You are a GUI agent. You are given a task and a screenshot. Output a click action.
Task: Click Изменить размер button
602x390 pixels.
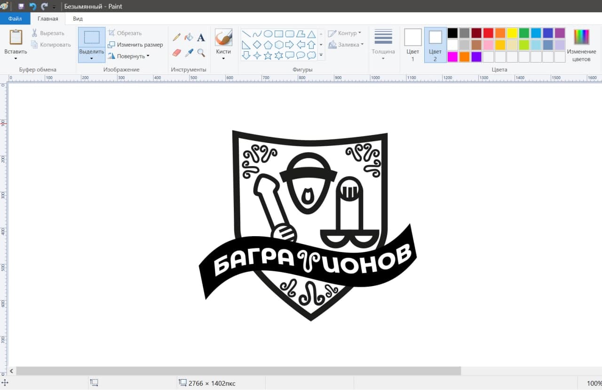coord(135,45)
